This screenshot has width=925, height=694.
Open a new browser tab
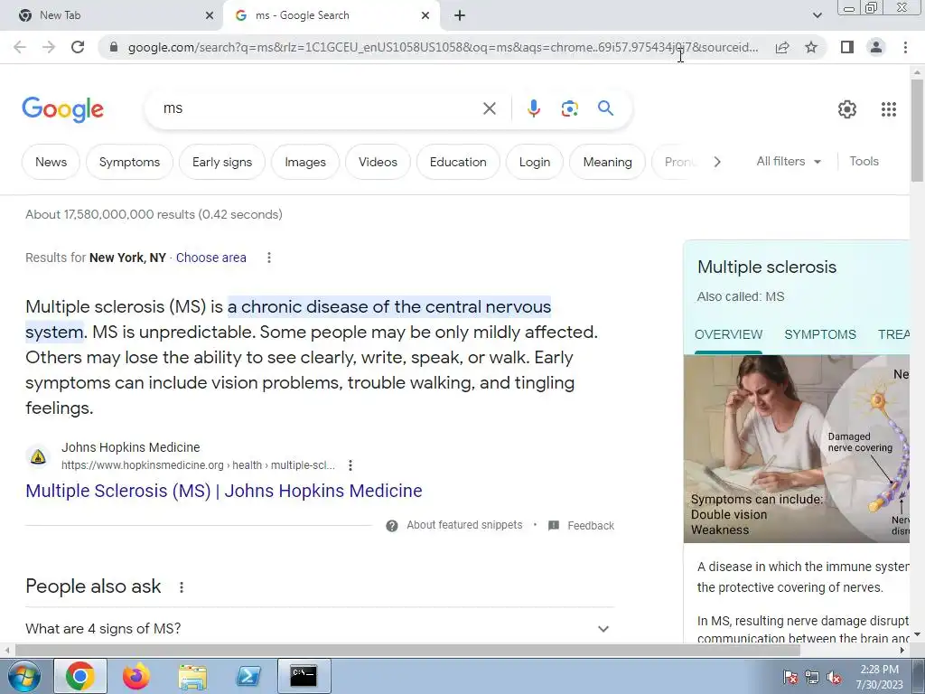(460, 15)
